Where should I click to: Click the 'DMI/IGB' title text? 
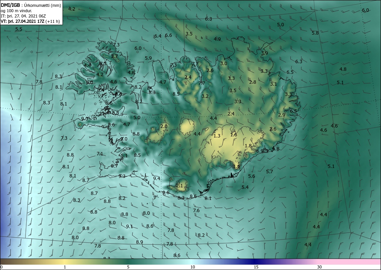pos(10,5)
